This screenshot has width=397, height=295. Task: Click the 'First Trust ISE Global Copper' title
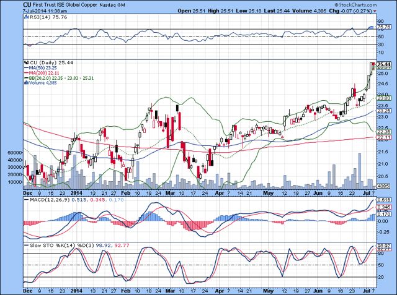click(x=65, y=5)
